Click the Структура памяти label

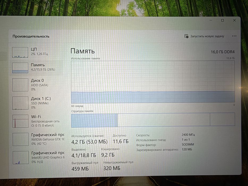[82, 111]
